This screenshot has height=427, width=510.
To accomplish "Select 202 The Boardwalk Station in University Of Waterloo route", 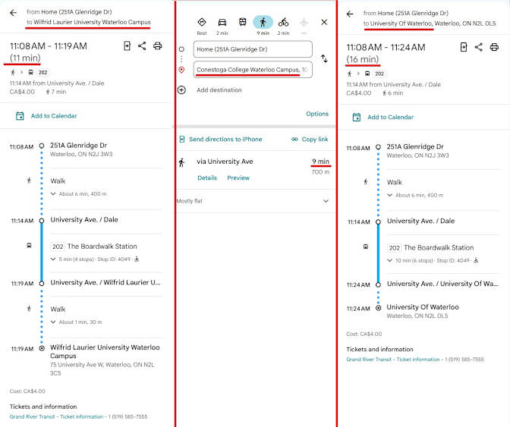I will [430, 247].
